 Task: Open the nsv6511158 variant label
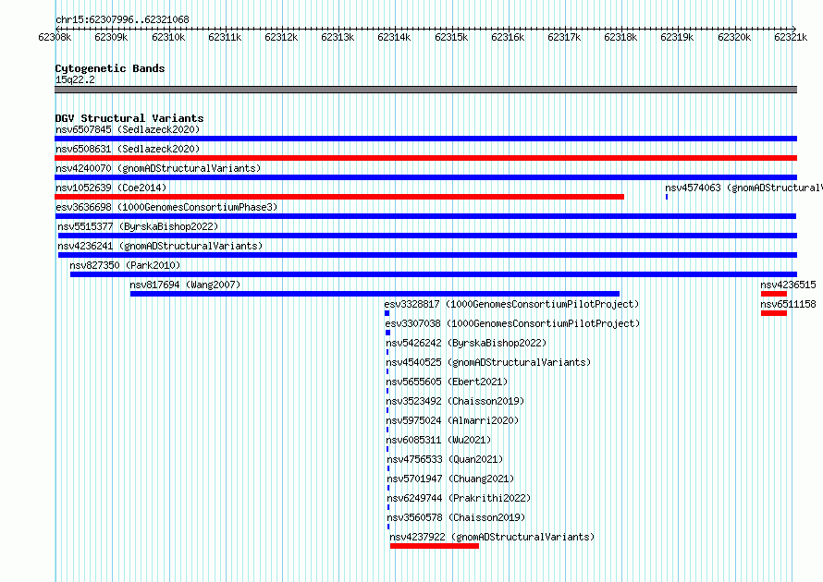coord(788,304)
